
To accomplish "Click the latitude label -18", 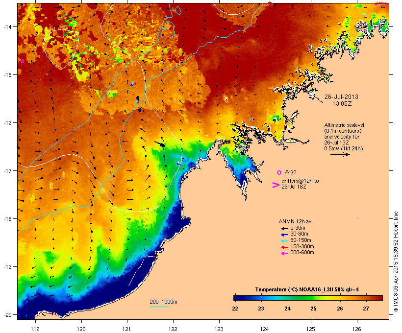I will click(7, 219).
